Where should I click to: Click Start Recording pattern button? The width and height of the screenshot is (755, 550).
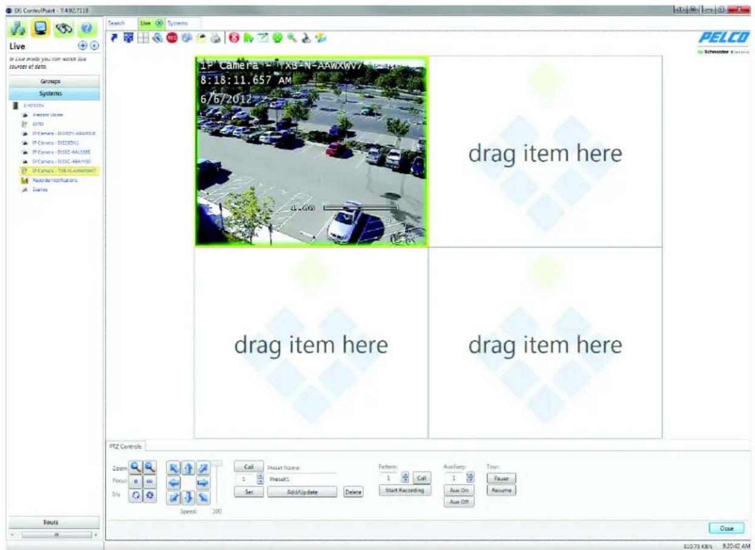click(x=404, y=491)
